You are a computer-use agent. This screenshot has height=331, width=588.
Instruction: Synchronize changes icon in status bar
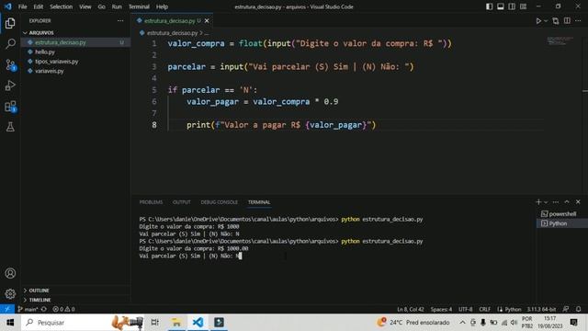(x=44, y=309)
